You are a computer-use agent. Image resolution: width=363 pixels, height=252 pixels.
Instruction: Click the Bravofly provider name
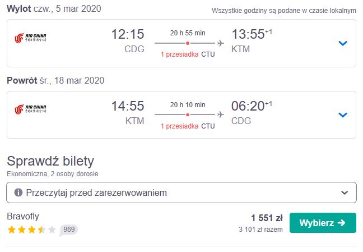23,216
